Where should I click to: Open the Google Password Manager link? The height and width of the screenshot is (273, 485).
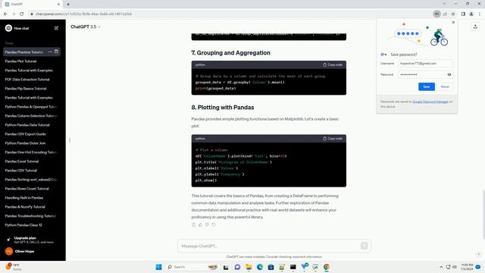tap(430, 102)
